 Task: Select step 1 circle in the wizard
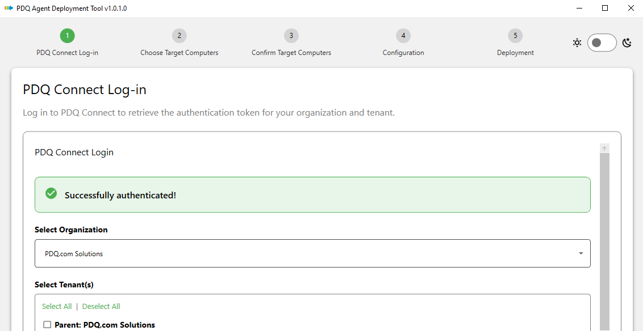[67, 36]
